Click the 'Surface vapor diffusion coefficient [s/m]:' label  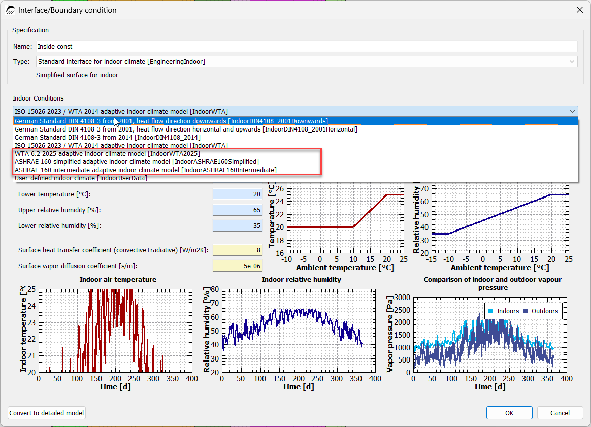(78, 266)
